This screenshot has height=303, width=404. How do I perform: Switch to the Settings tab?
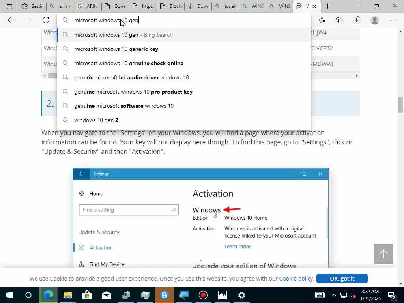[32, 6]
